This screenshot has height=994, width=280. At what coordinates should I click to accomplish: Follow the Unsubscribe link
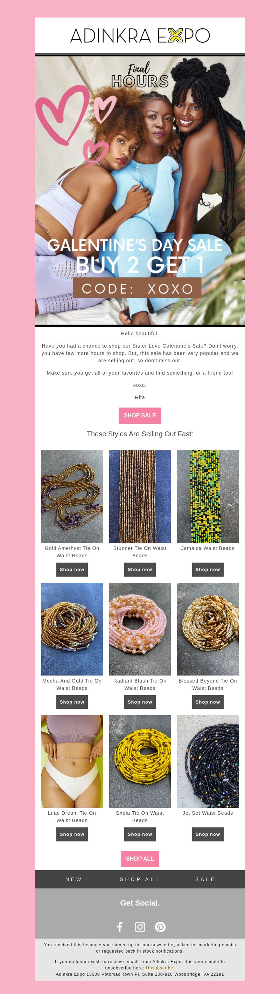(160, 968)
